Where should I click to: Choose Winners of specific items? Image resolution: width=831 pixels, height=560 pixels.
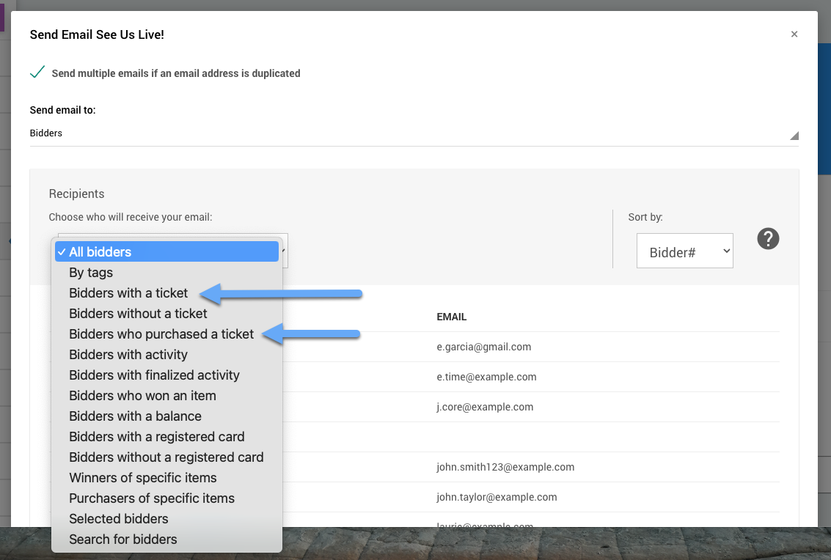(x=142, y=478)
